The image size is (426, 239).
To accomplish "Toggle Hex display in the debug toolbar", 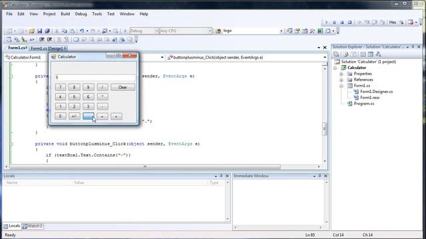I will click(x=393, y=22).
